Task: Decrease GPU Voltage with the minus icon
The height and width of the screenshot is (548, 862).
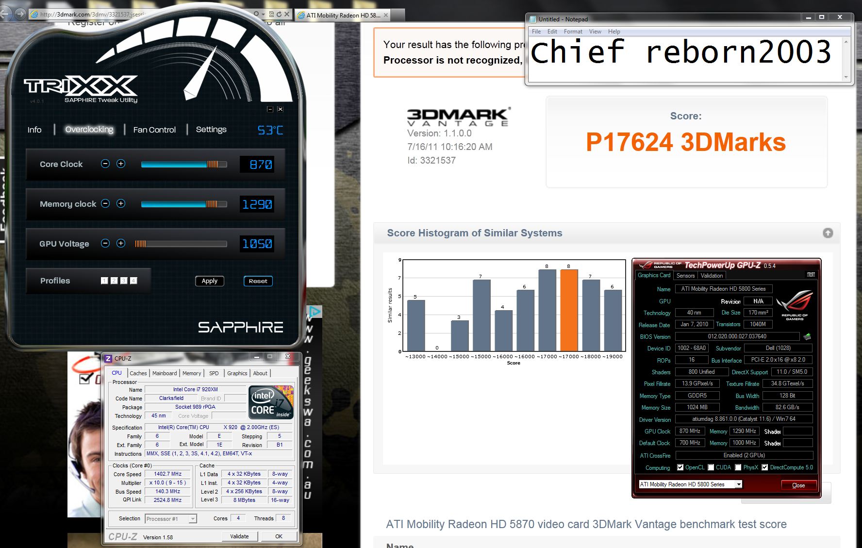Action: click(105, 243)
